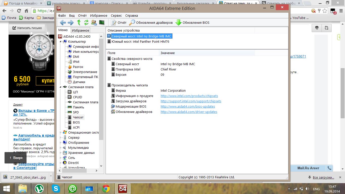Select Датчики sensor item in the tree
The width and height of the screenshot is (345, 194).
pos(79,82)
